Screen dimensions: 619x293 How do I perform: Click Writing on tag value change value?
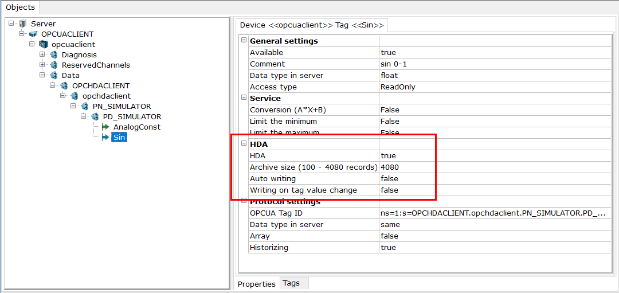point(495,190)
